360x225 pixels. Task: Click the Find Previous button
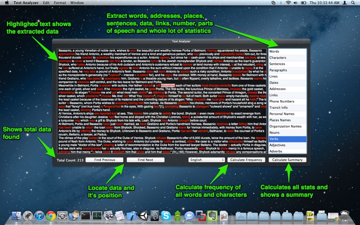[102, 160]
